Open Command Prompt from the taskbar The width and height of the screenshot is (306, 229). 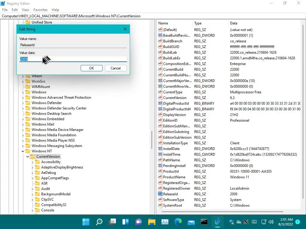[x=204, y=222]
